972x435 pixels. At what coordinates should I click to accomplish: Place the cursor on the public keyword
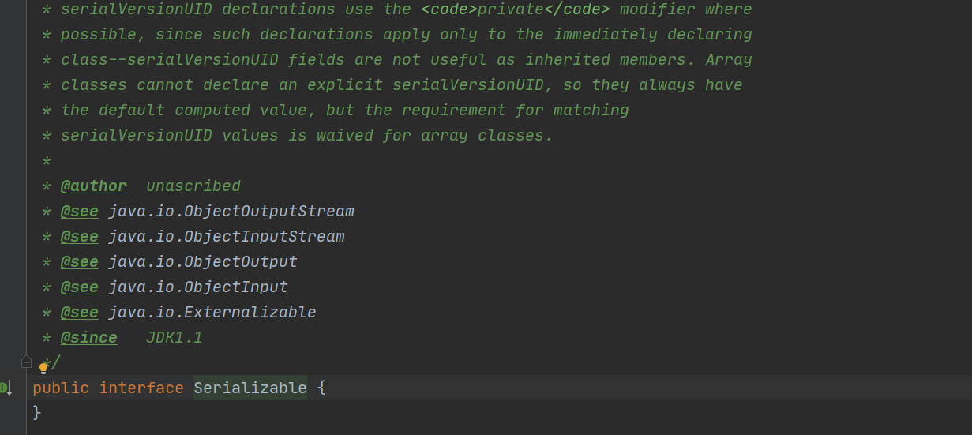click(61, 388)
